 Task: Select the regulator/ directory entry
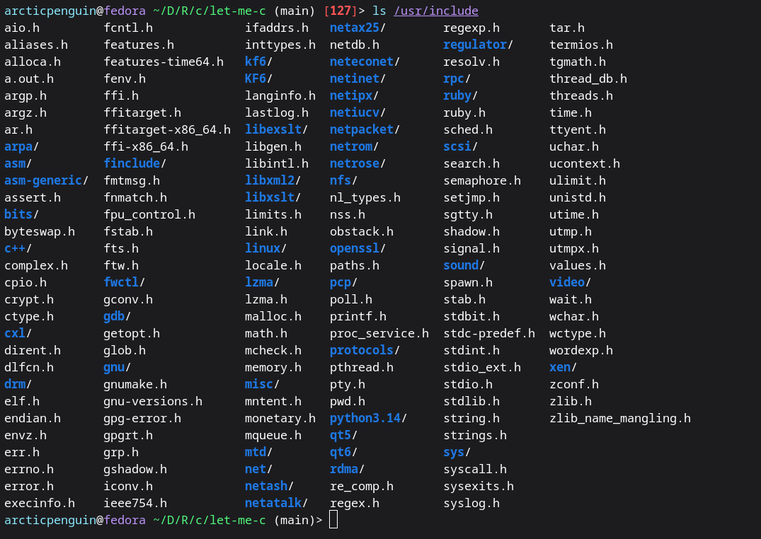[478, 45]
